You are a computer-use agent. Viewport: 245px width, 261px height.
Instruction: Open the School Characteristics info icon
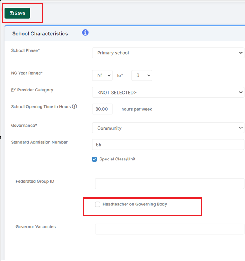pyautogui.click(x=85, y=33)
